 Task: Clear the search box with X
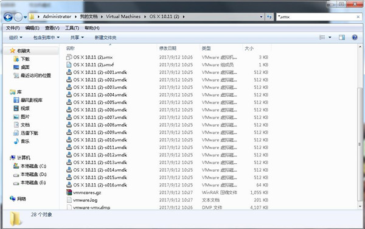(358, 17)
